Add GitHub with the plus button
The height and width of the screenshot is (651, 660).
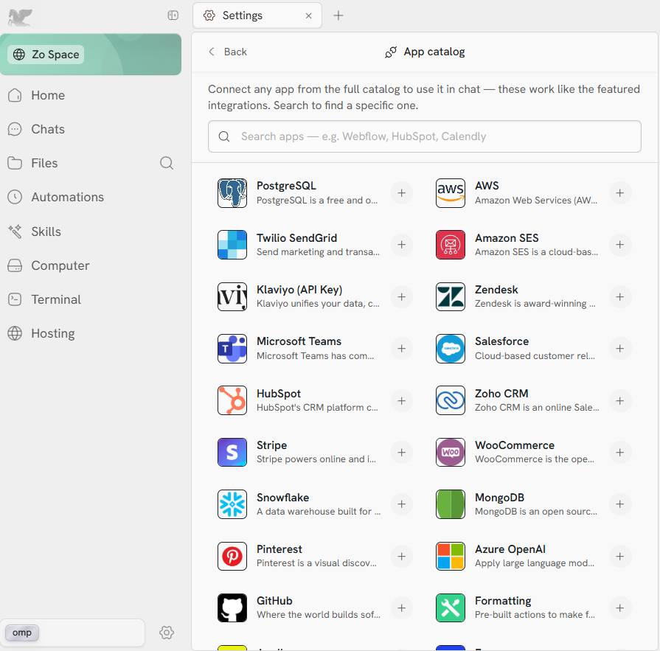402,608
